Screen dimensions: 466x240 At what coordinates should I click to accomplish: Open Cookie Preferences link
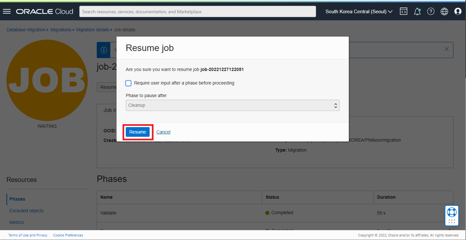68,235
